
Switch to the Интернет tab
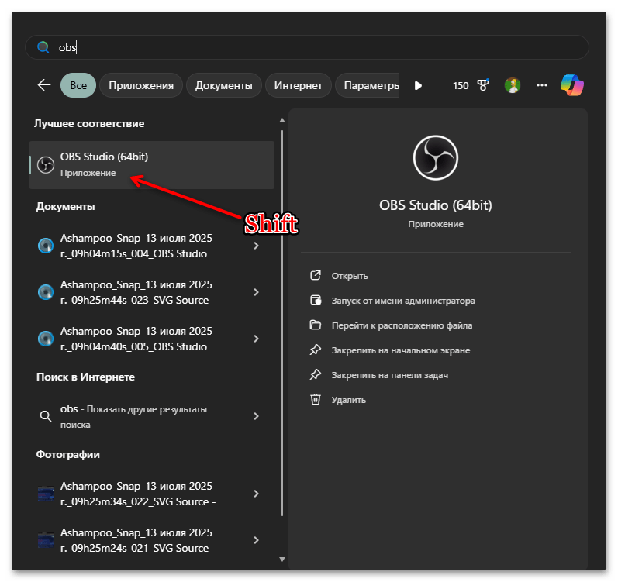(298, 85)
